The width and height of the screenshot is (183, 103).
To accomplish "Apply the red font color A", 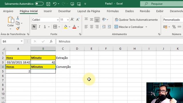I will pos(74,27).
